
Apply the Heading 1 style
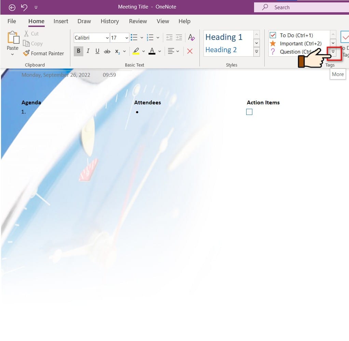point(224,37)
